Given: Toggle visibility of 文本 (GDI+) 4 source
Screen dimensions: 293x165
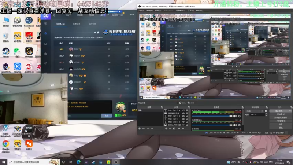Looking at the screenshot, I should [183, 111].
